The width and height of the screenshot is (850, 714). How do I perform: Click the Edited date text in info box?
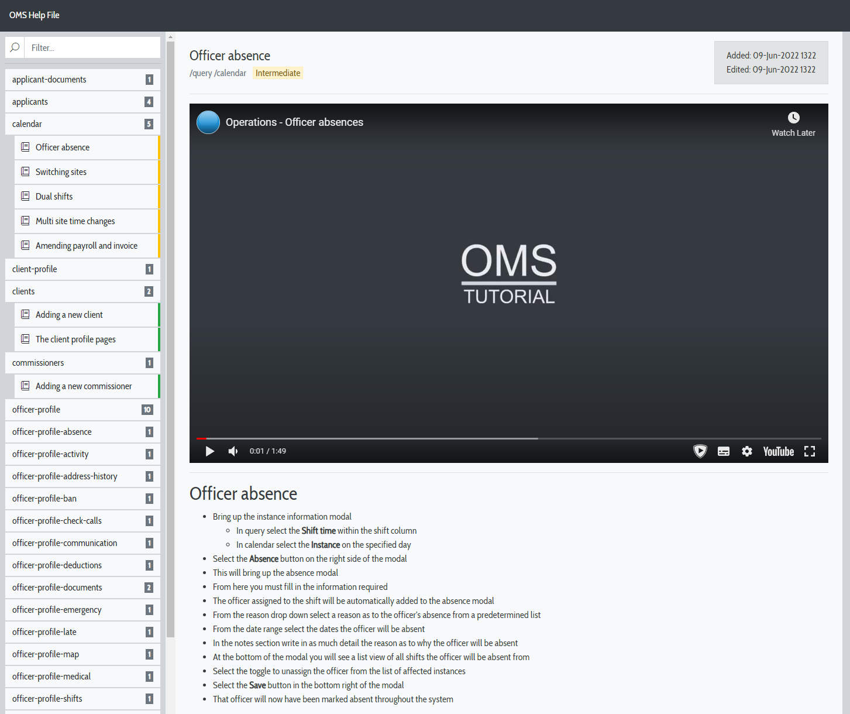(x=771, y=70)
